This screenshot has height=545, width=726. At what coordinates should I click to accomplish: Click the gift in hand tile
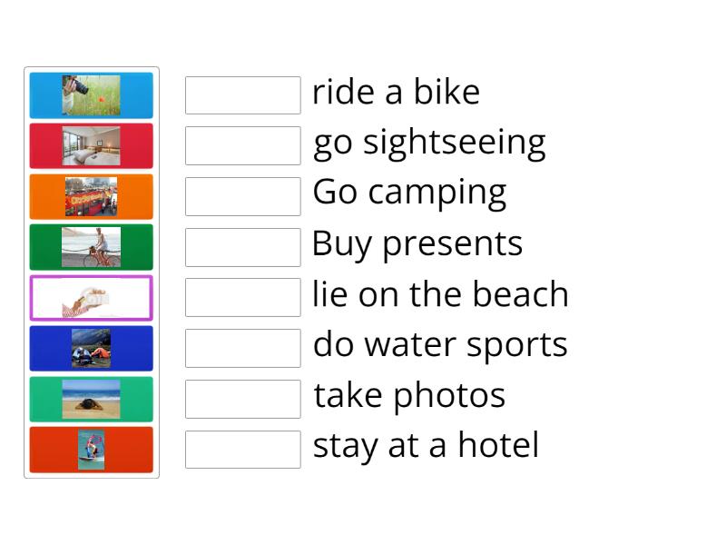pos(91,298)
